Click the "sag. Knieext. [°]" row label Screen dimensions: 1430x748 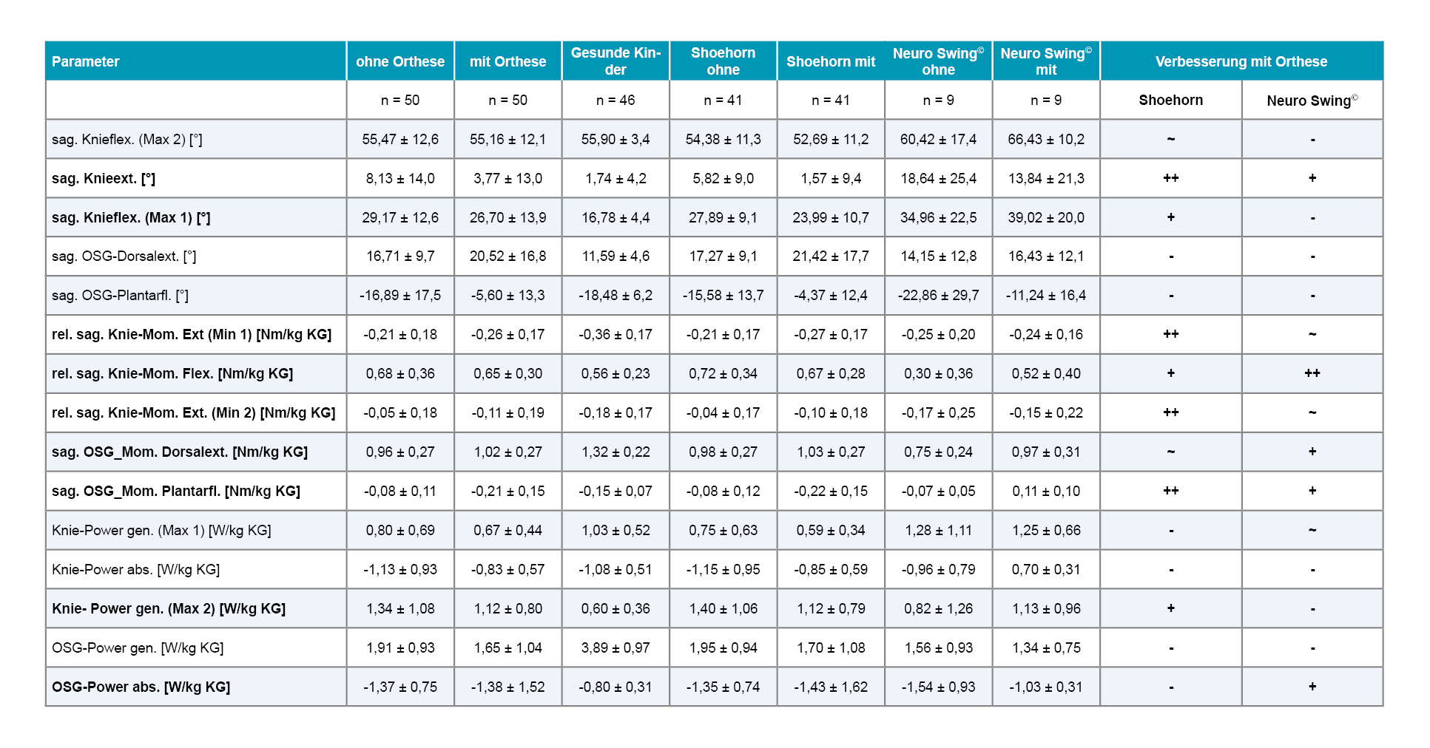[x=104, y=178]
